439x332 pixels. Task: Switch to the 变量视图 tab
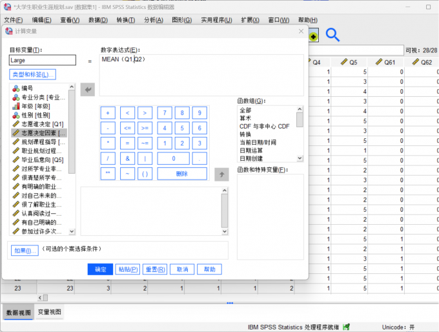[x=49, y=312]
